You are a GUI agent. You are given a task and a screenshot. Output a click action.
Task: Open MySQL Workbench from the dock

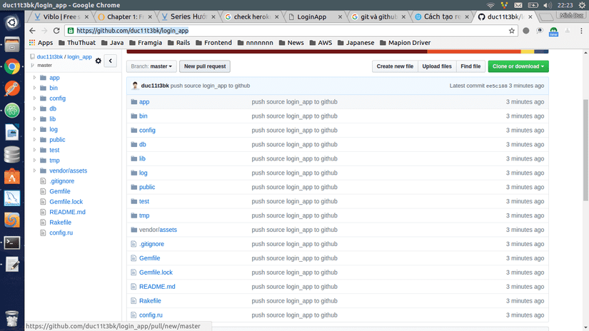(x=12, y=198)
